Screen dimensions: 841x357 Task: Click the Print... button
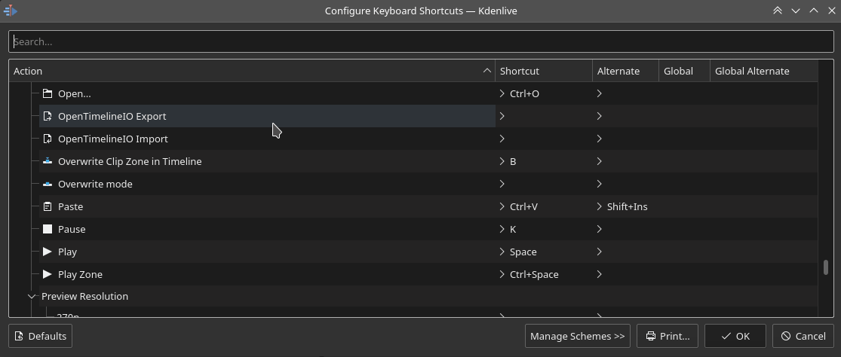tap(668, 336)
